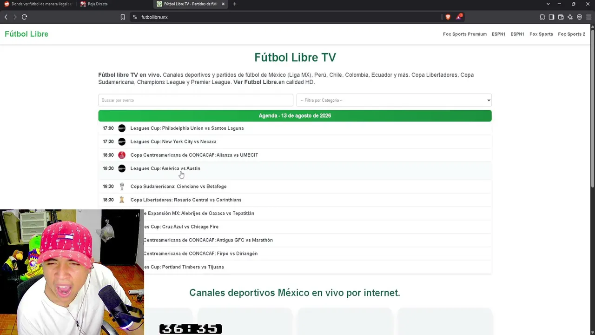Switch to the Donde ver fútbol tab
Viewport: 595px width, 335px height.
tap(40, 4)
